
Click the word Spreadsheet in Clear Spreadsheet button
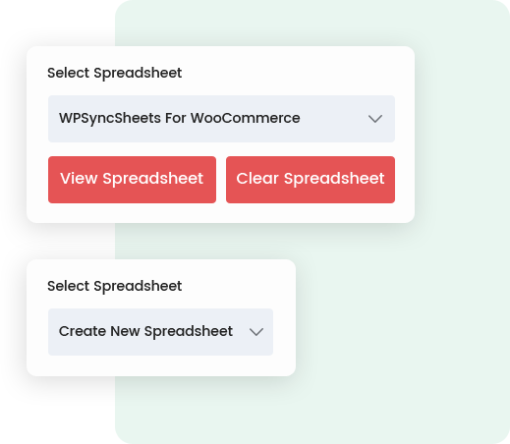pos(334,180)
